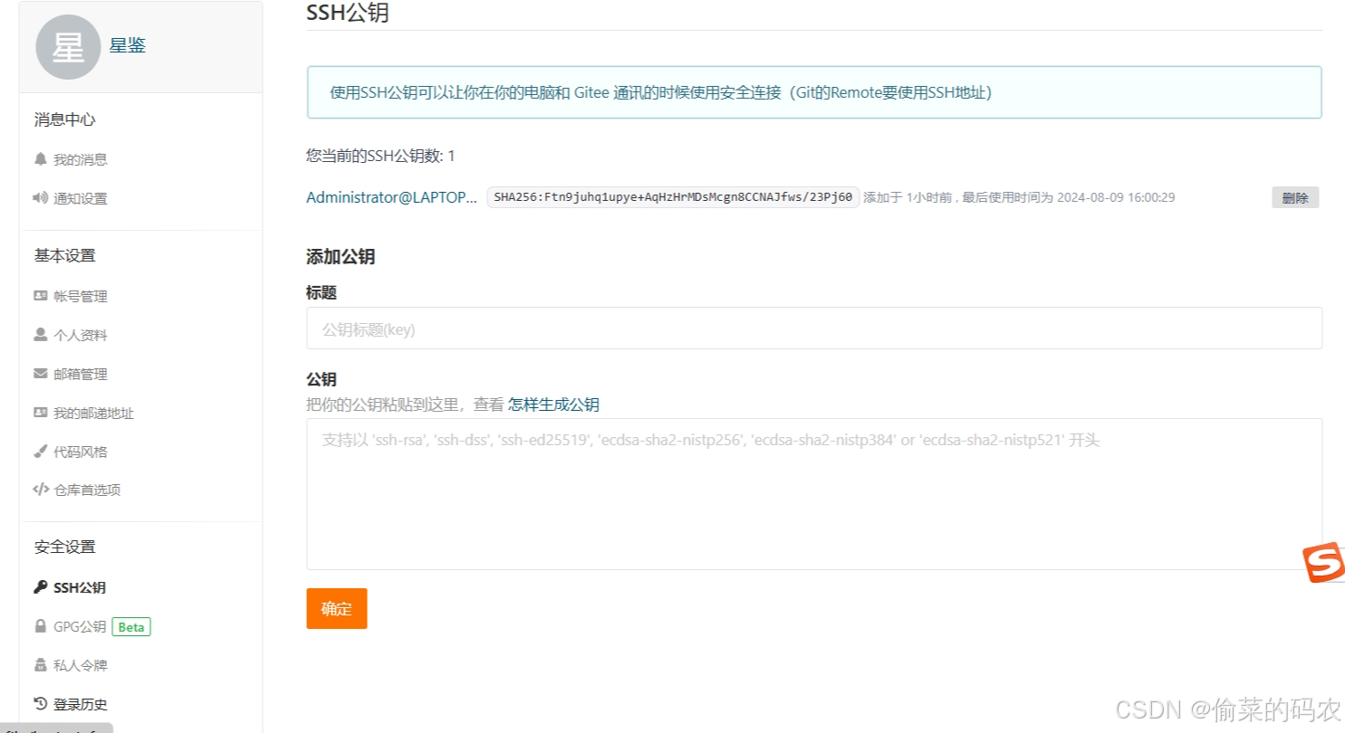Select the speaker icon next to 通知设置
The image size is (1345, 733).
coord(41,198)
